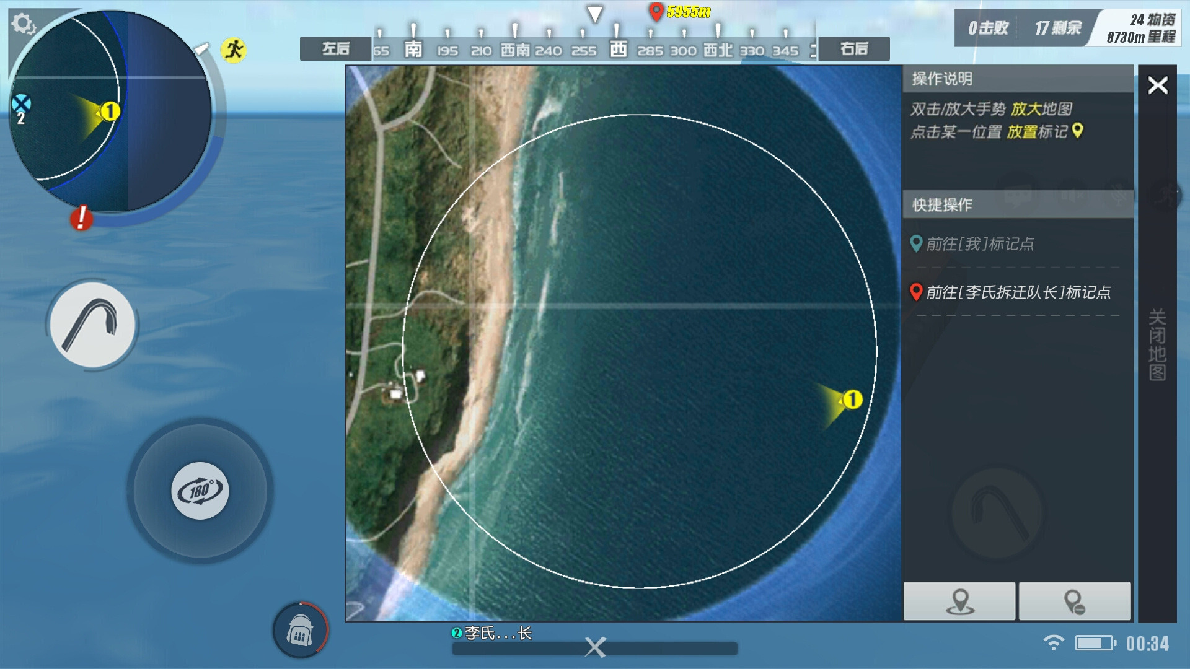Image resolution: width=1190 pixels, height=669 pixels.
Task: Tap the yellow player 1 marker on the map
Action: pyautogui.click(x=852, y=400)
